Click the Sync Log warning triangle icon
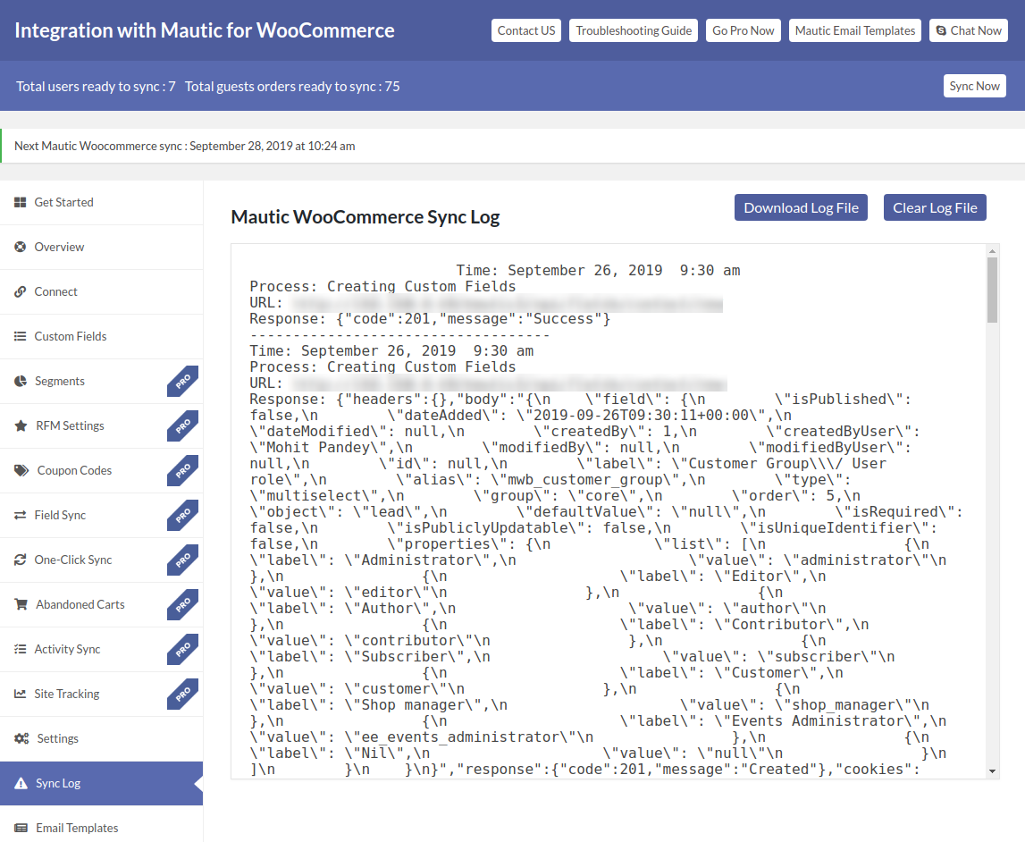Screen dimensions: 1025x842 21,783
